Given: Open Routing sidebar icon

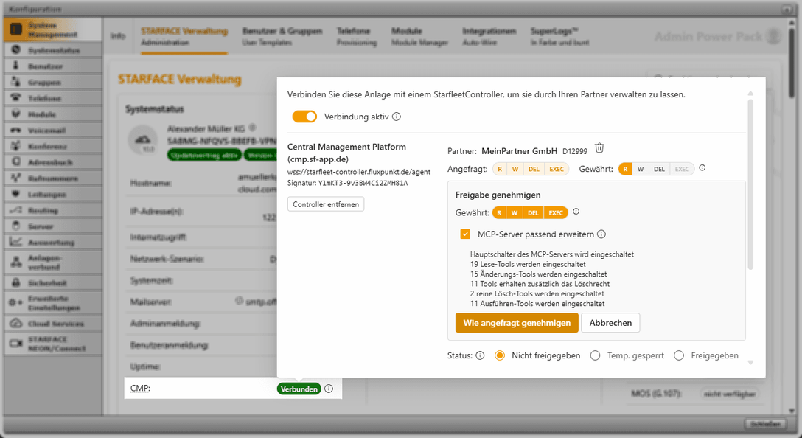Looking at the screenshot, I should tap(16, 210).
